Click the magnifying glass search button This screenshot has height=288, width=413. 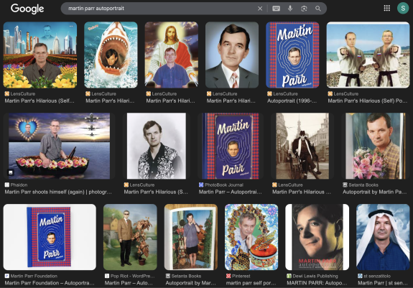pyautogui.click(x=318, y=9)
